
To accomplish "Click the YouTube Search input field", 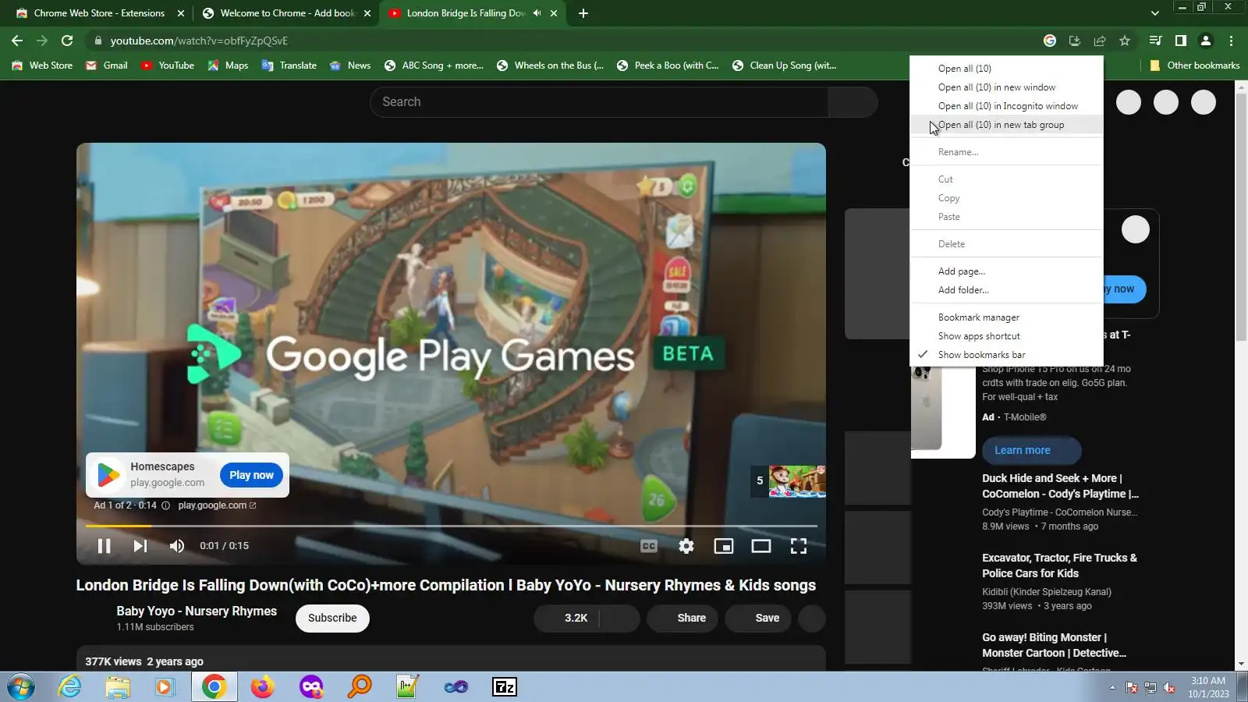I will (599, 102).
